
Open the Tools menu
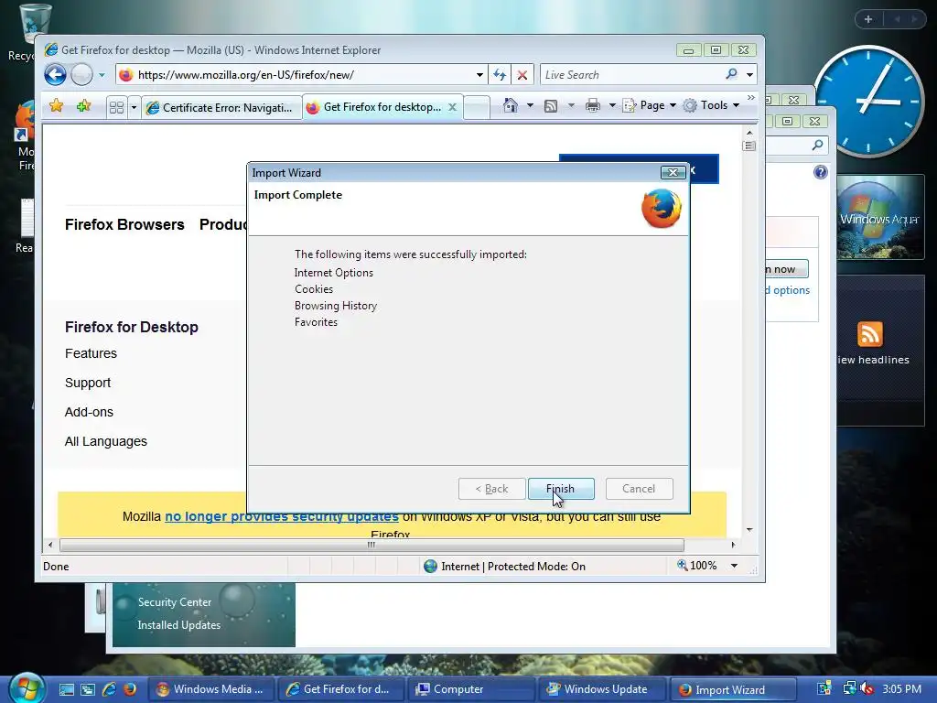click(x=711, y=106)
